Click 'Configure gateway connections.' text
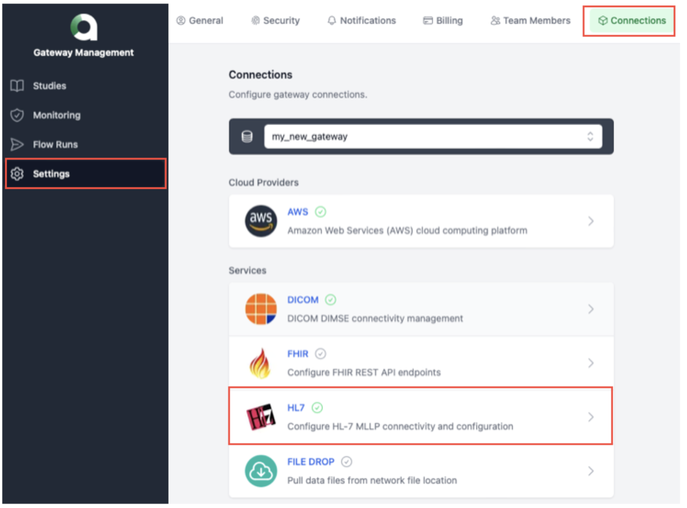Viewport: 687px width, 508px height. (298, 95)
